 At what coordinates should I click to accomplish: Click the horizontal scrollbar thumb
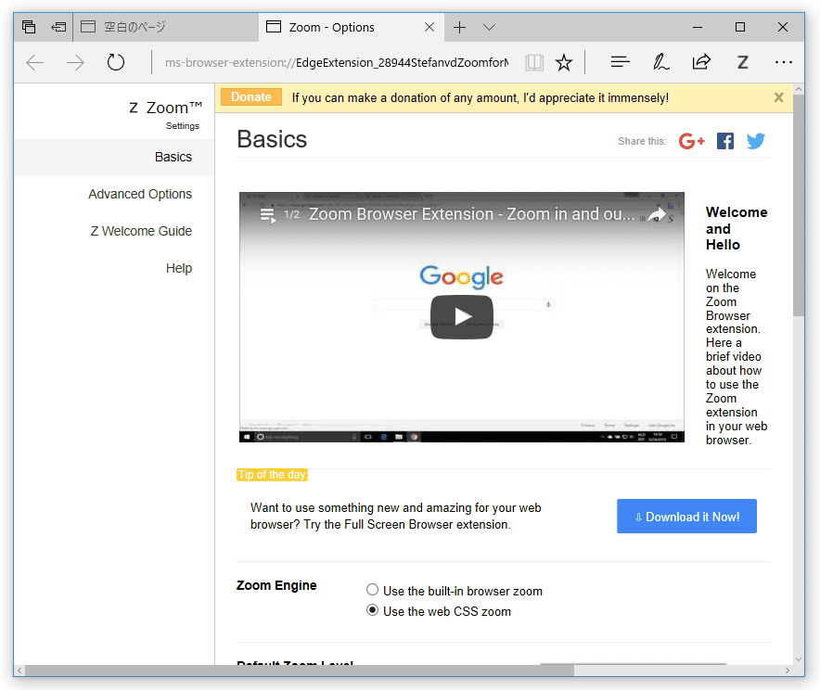(x=299, y=671)
